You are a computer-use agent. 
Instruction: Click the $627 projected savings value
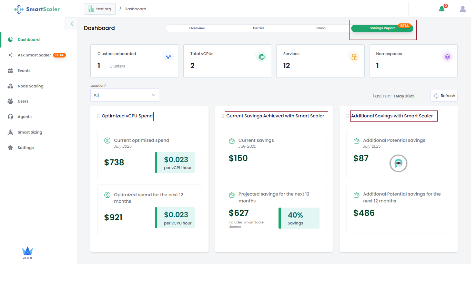click(x=239, y=213)
